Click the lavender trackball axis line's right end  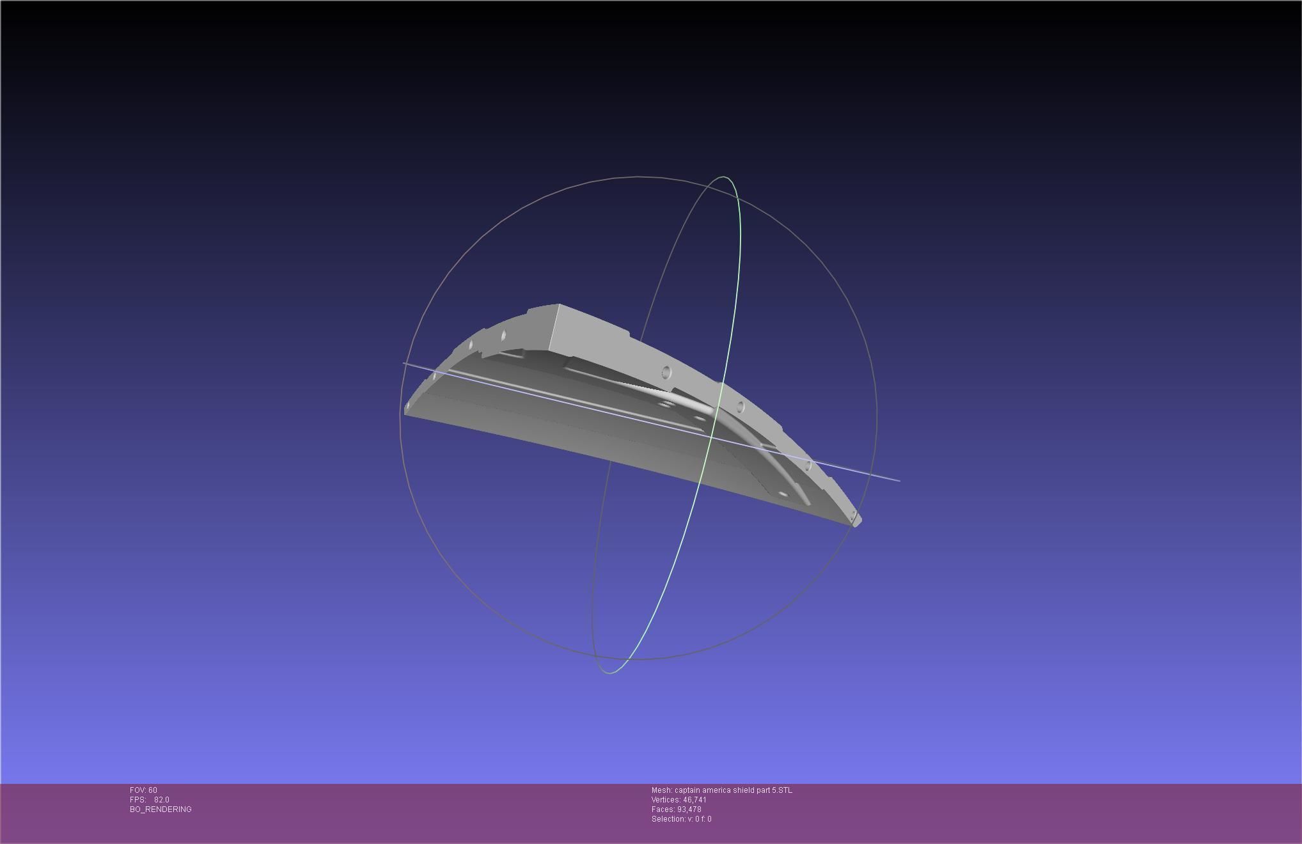coord(897,480)
